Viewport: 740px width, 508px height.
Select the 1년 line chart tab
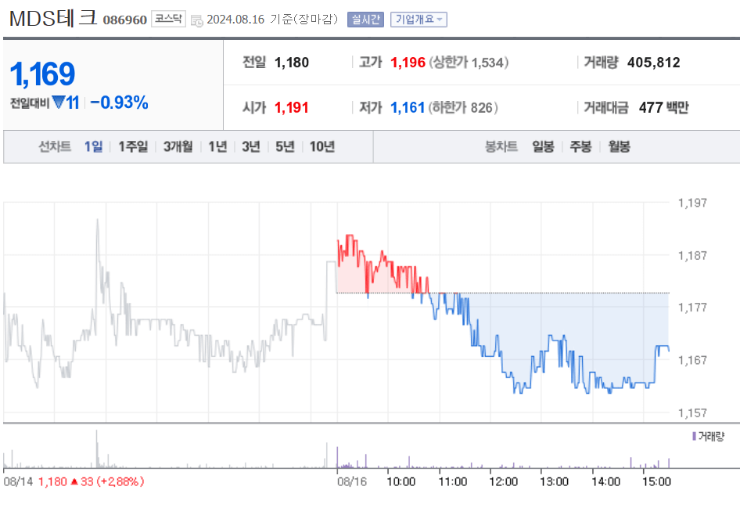point(217,147)
